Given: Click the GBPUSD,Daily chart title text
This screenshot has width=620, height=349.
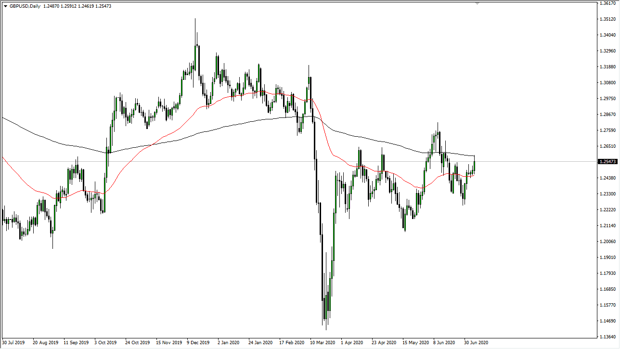Looking at the screenshot, I should (x=25, y=6).
